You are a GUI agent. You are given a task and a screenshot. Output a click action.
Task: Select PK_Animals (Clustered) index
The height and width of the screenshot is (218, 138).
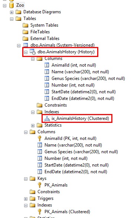click(x=67, y=212)
